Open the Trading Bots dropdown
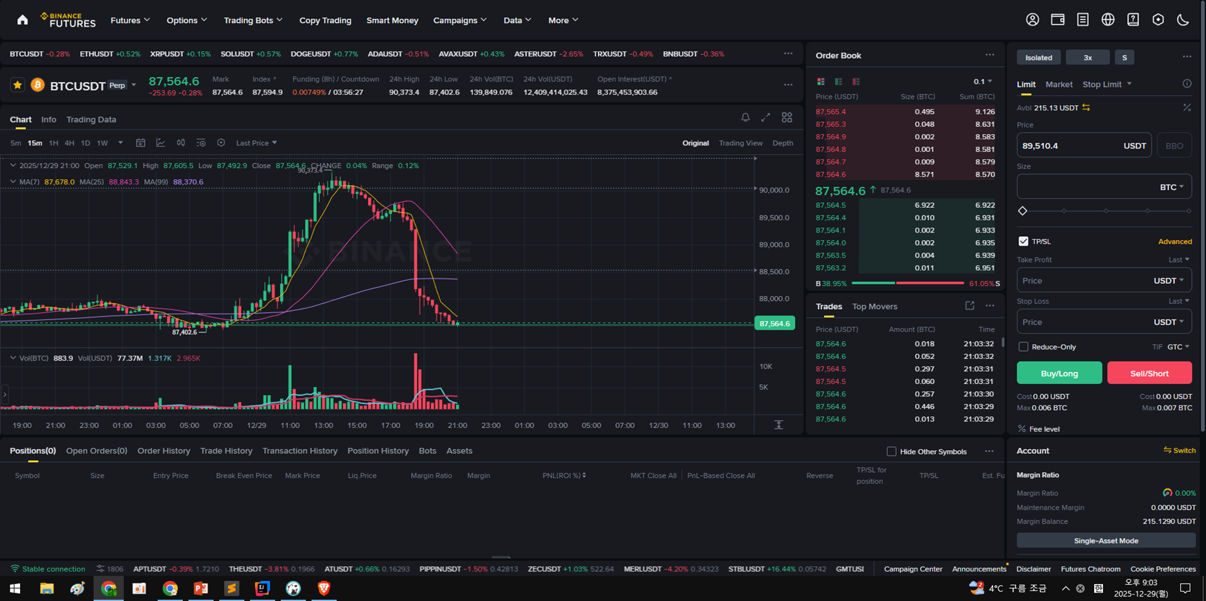Image resolution: width=1206 pixels, height=601 pixels. click(x=253, y=20)
